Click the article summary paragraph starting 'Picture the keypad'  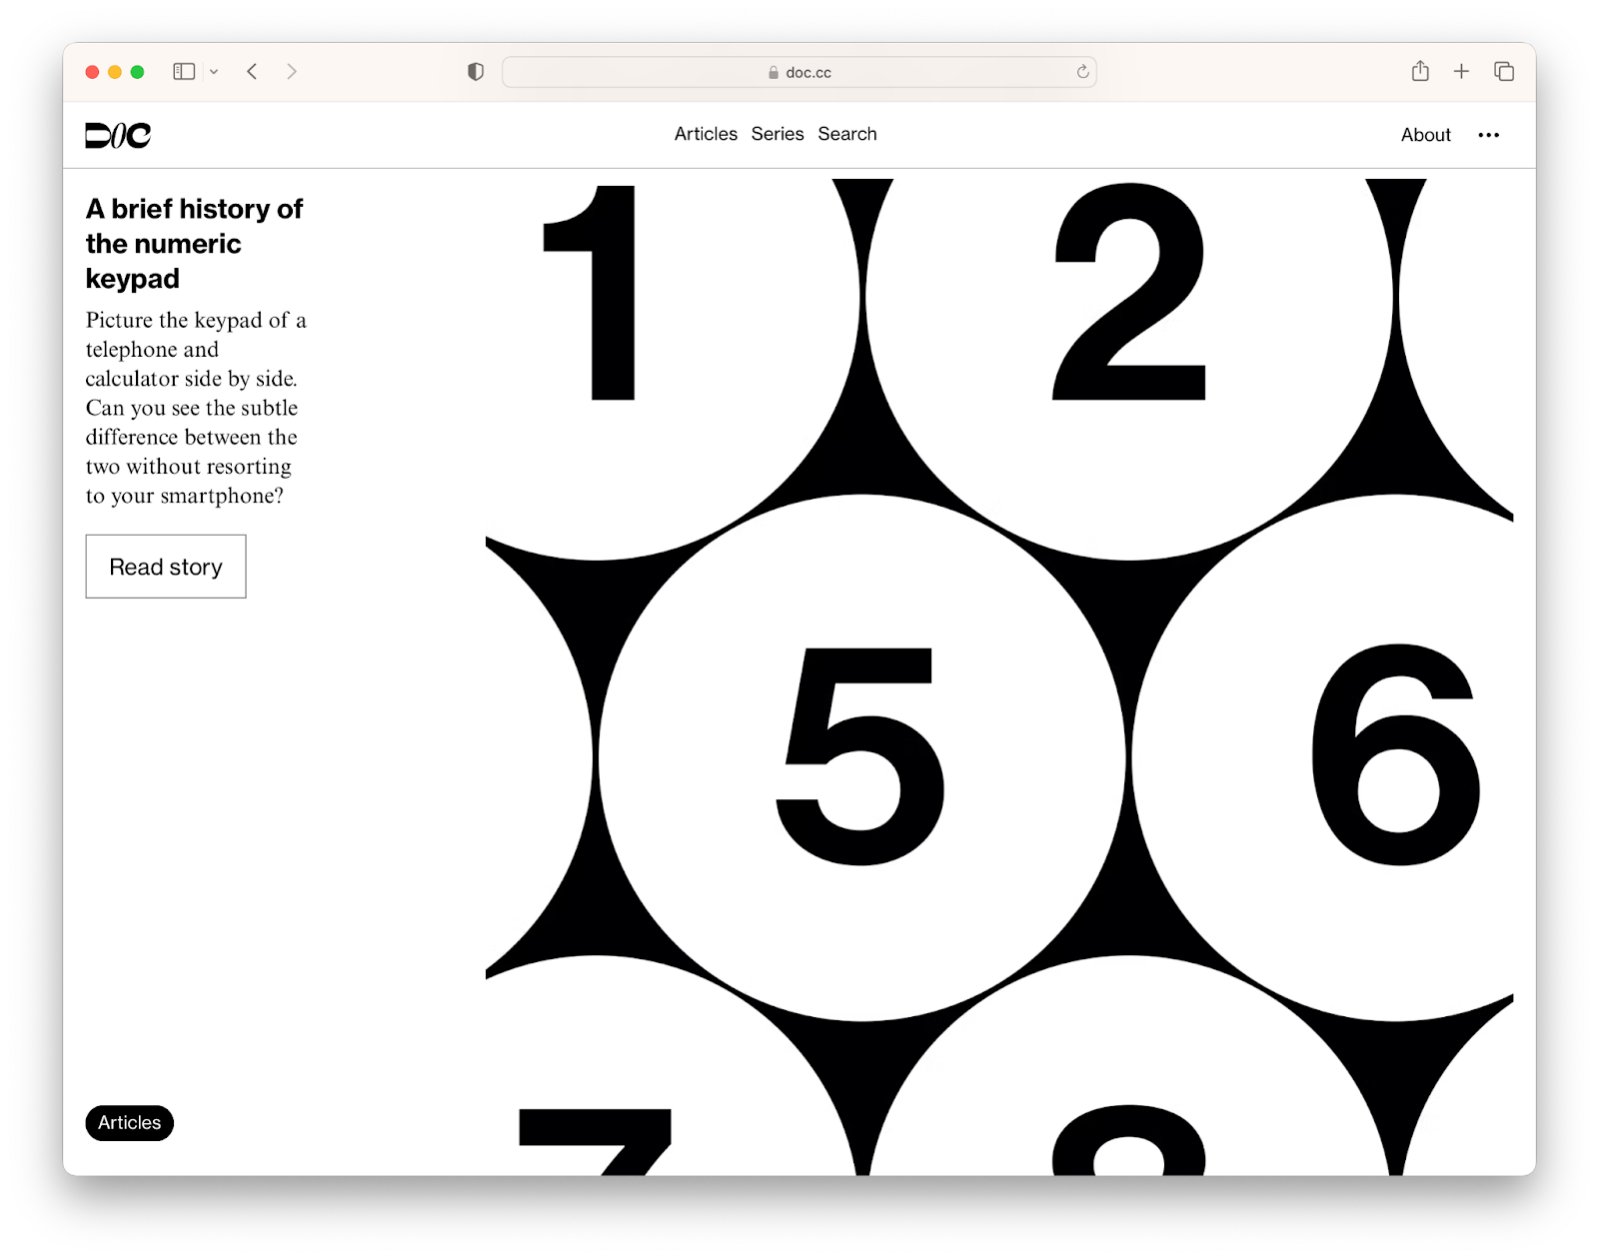coord(196,408)
